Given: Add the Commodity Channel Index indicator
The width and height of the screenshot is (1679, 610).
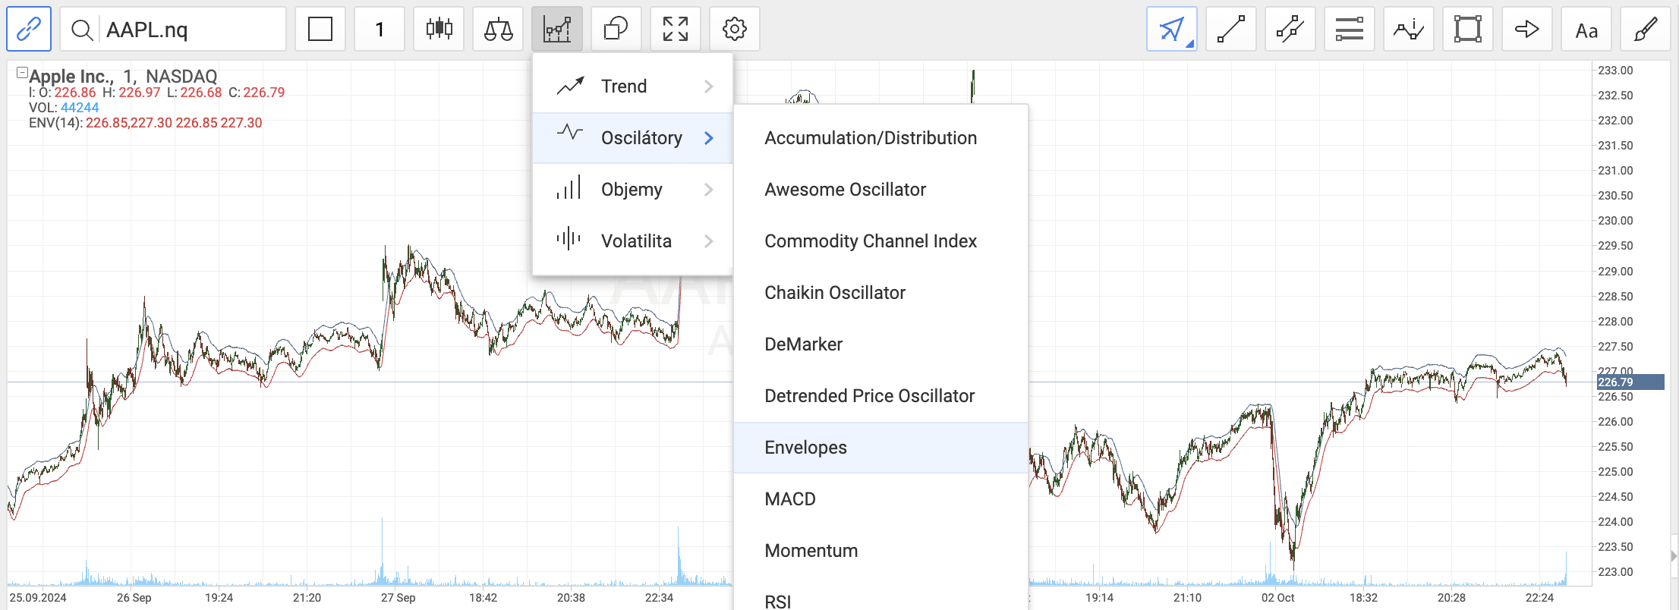Looking at the screenshot, I should point(880,241).
